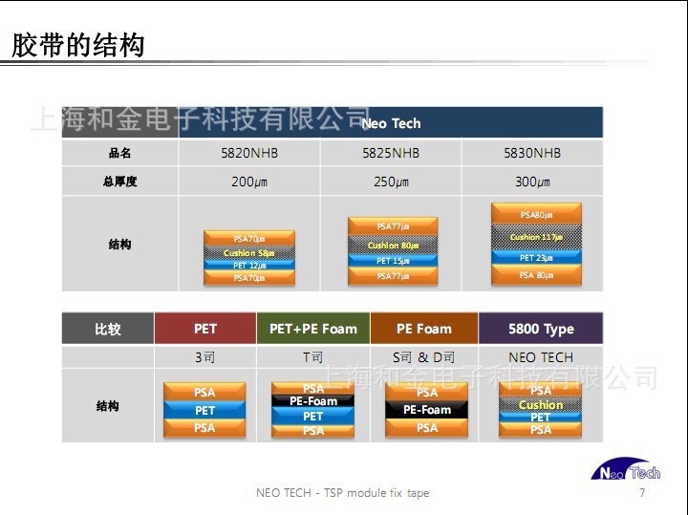Click the slide title 胶带的结构
Viewport: 688px width, 515px height.
78,45
